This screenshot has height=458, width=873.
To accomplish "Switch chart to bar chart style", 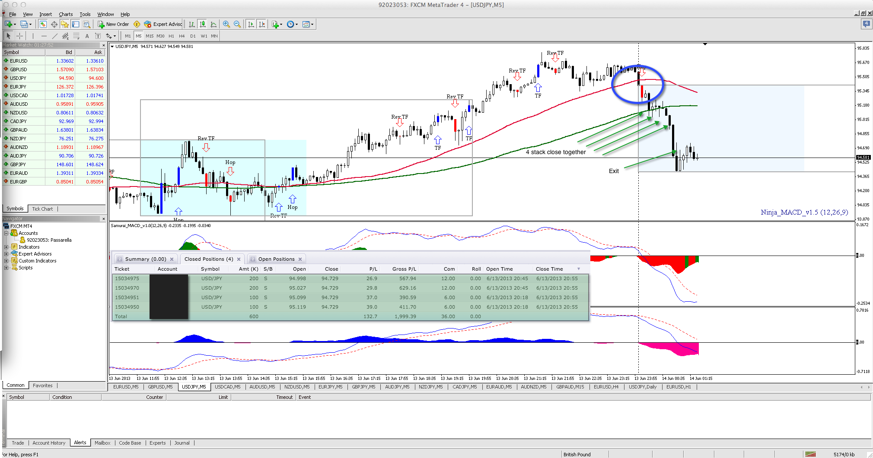I will 191,24.
